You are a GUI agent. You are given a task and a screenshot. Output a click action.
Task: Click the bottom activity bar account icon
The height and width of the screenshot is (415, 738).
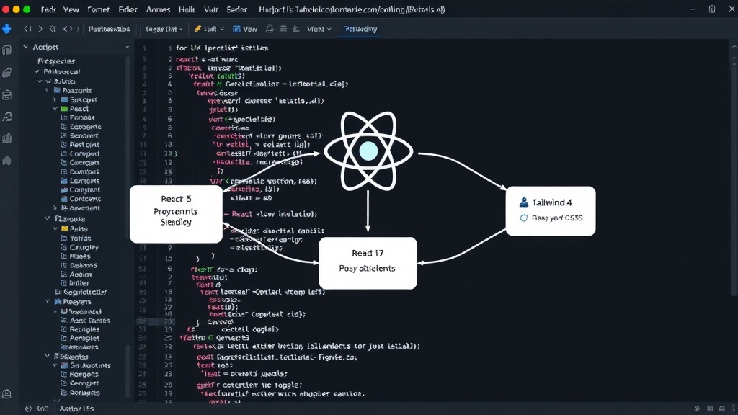[6, 394]
